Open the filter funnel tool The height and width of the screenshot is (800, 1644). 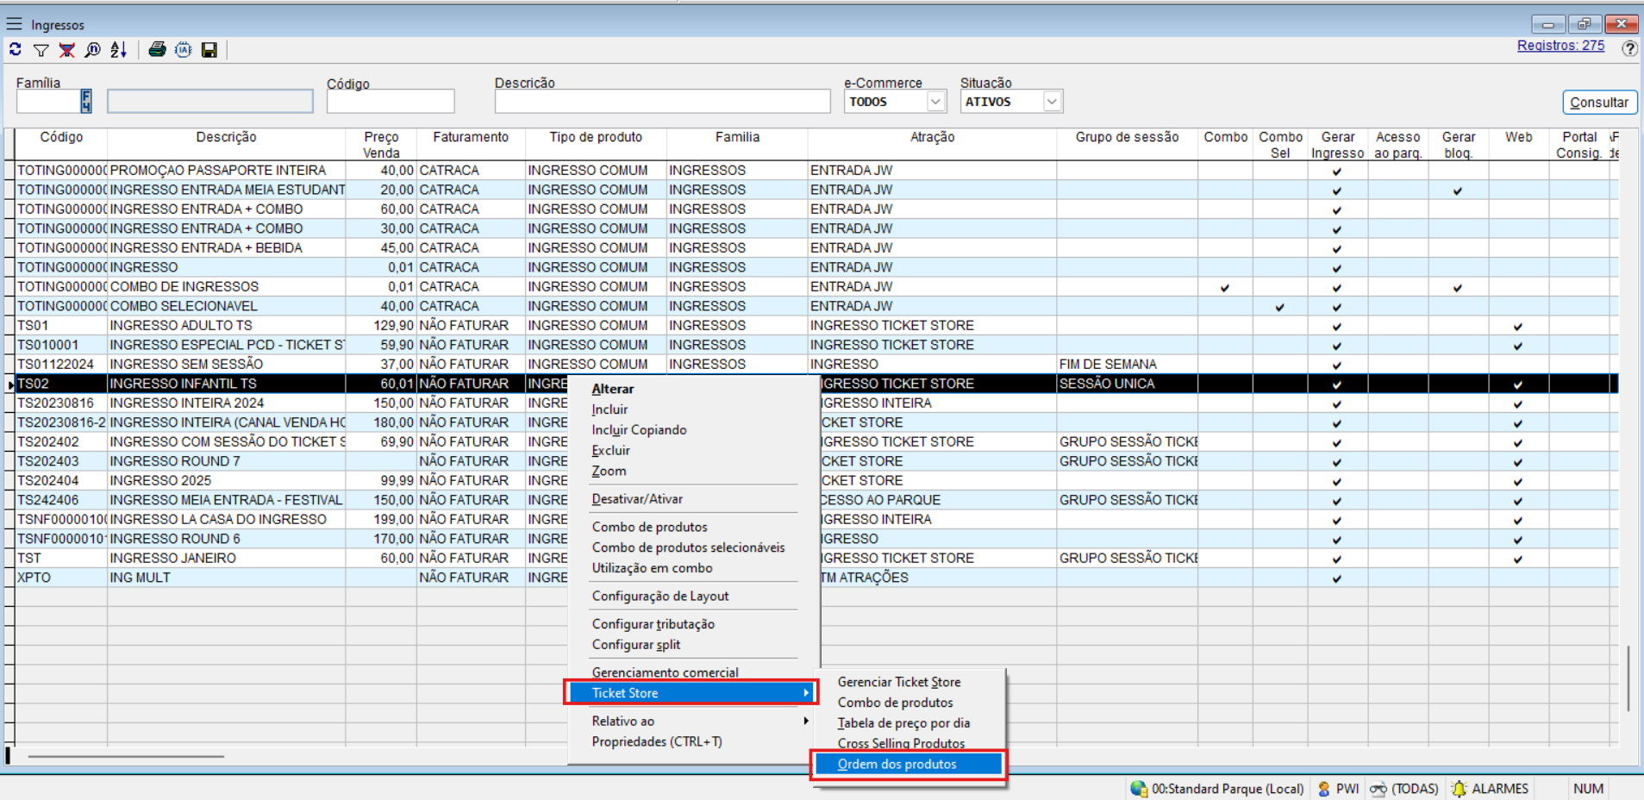pos(41,50)
